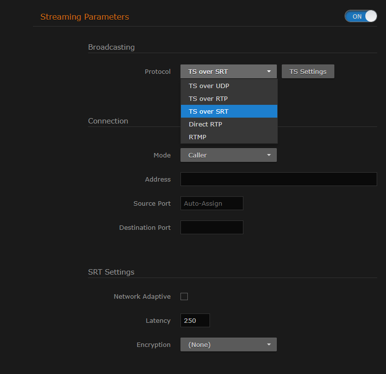
Task: Click the Destination Port field
Action: coord(212,227)
